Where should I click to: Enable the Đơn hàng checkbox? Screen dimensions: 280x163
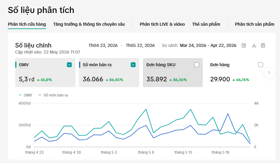click(261, 65)
